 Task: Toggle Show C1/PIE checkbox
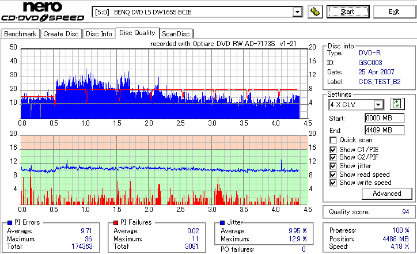333,150
